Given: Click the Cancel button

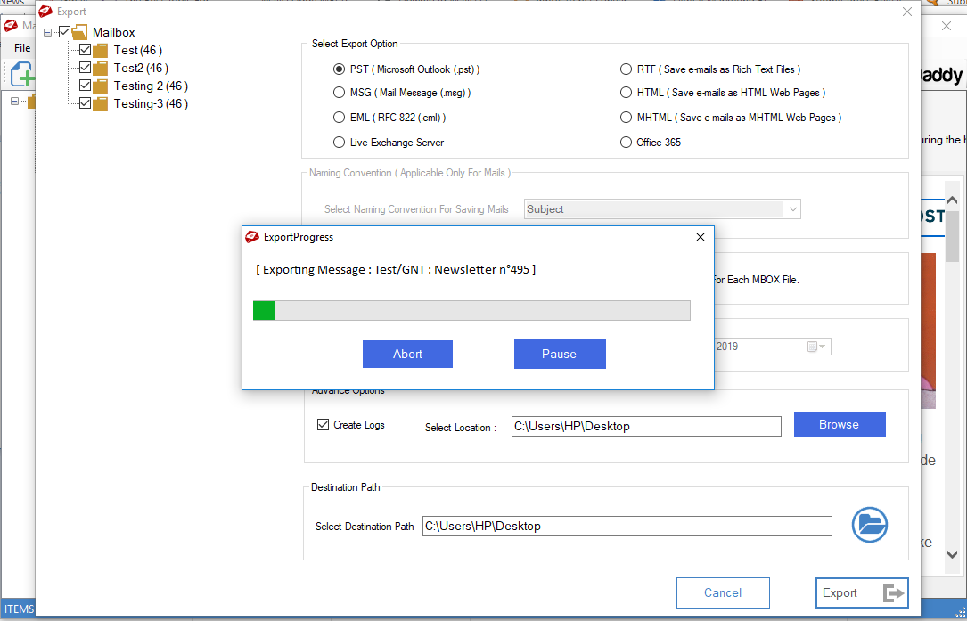Looking at the screenshot, I should click(723, 592).
